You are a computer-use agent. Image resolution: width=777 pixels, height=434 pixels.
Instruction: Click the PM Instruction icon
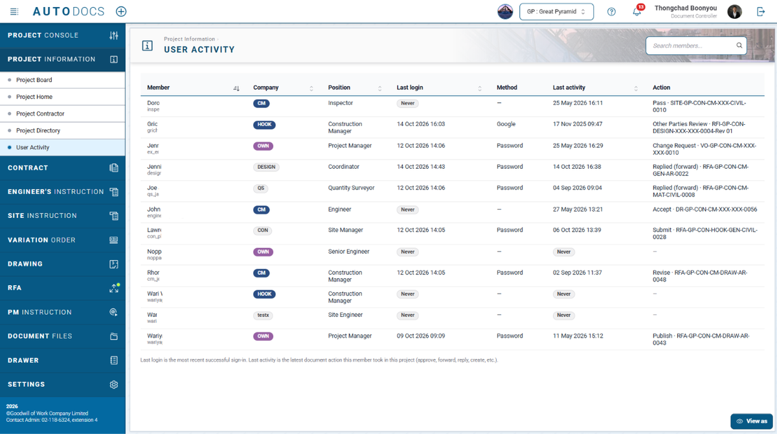[114, 312]
